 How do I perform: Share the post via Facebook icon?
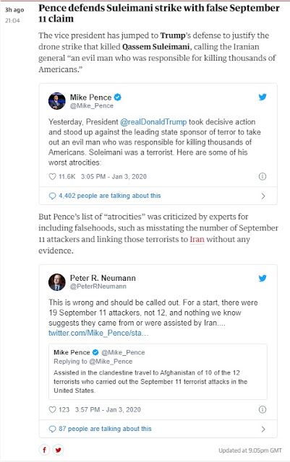(44, 450)
